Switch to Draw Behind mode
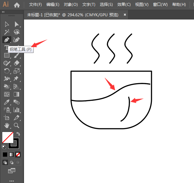Screen dimensions: 194x183 pos(12,162)
